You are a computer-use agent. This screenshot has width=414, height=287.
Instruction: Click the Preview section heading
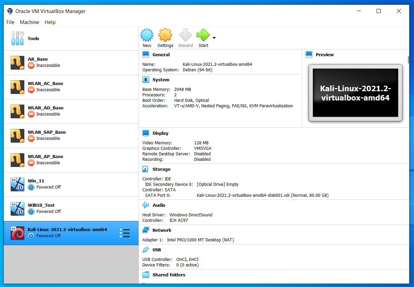324,55
